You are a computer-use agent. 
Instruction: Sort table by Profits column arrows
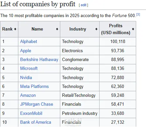tap(133, 29)
